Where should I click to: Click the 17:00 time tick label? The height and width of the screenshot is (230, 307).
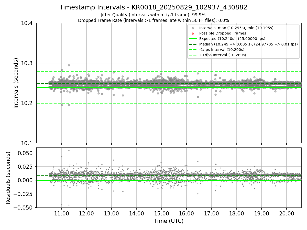[212, 213]
